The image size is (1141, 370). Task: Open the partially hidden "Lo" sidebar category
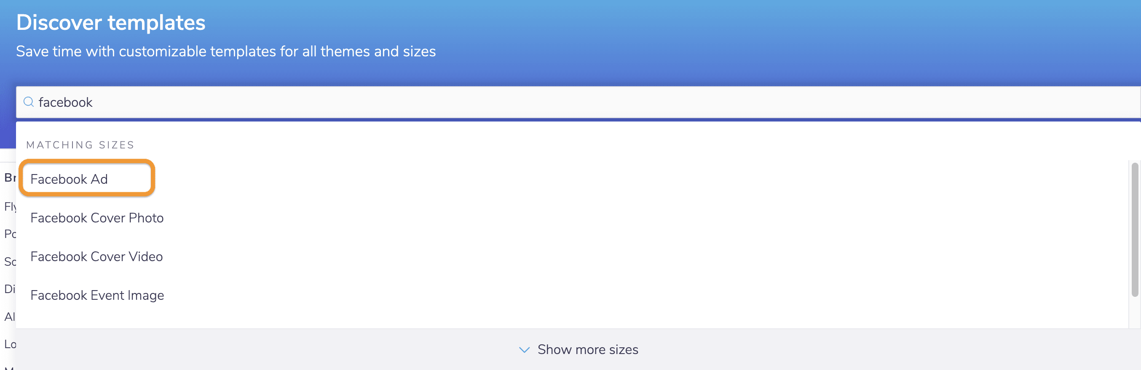[10, 344]
